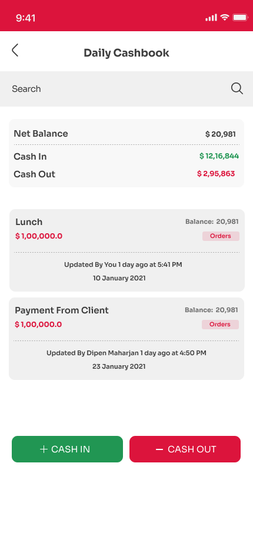Select the Orders tag on Payment From Client
This screenshot has width=253, height=549.
pyautogui.click(x=220, y=324)
